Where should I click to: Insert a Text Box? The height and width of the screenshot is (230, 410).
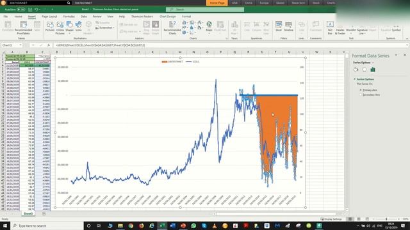point(330,27)
